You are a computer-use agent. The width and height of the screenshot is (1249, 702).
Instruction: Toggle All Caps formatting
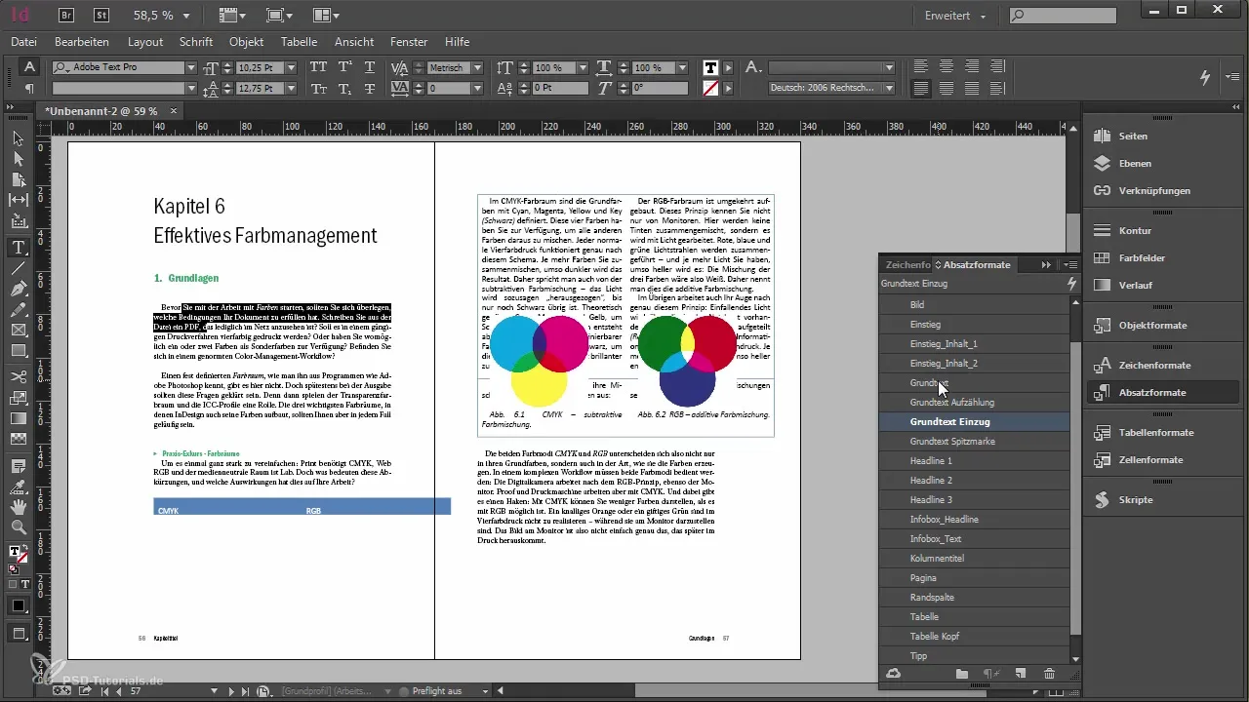pyautogui.click(x=318, y=67)
